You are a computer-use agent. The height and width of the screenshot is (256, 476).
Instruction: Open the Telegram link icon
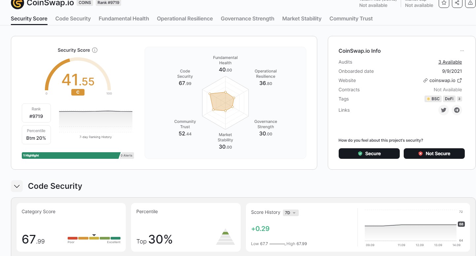click(457, 110)
